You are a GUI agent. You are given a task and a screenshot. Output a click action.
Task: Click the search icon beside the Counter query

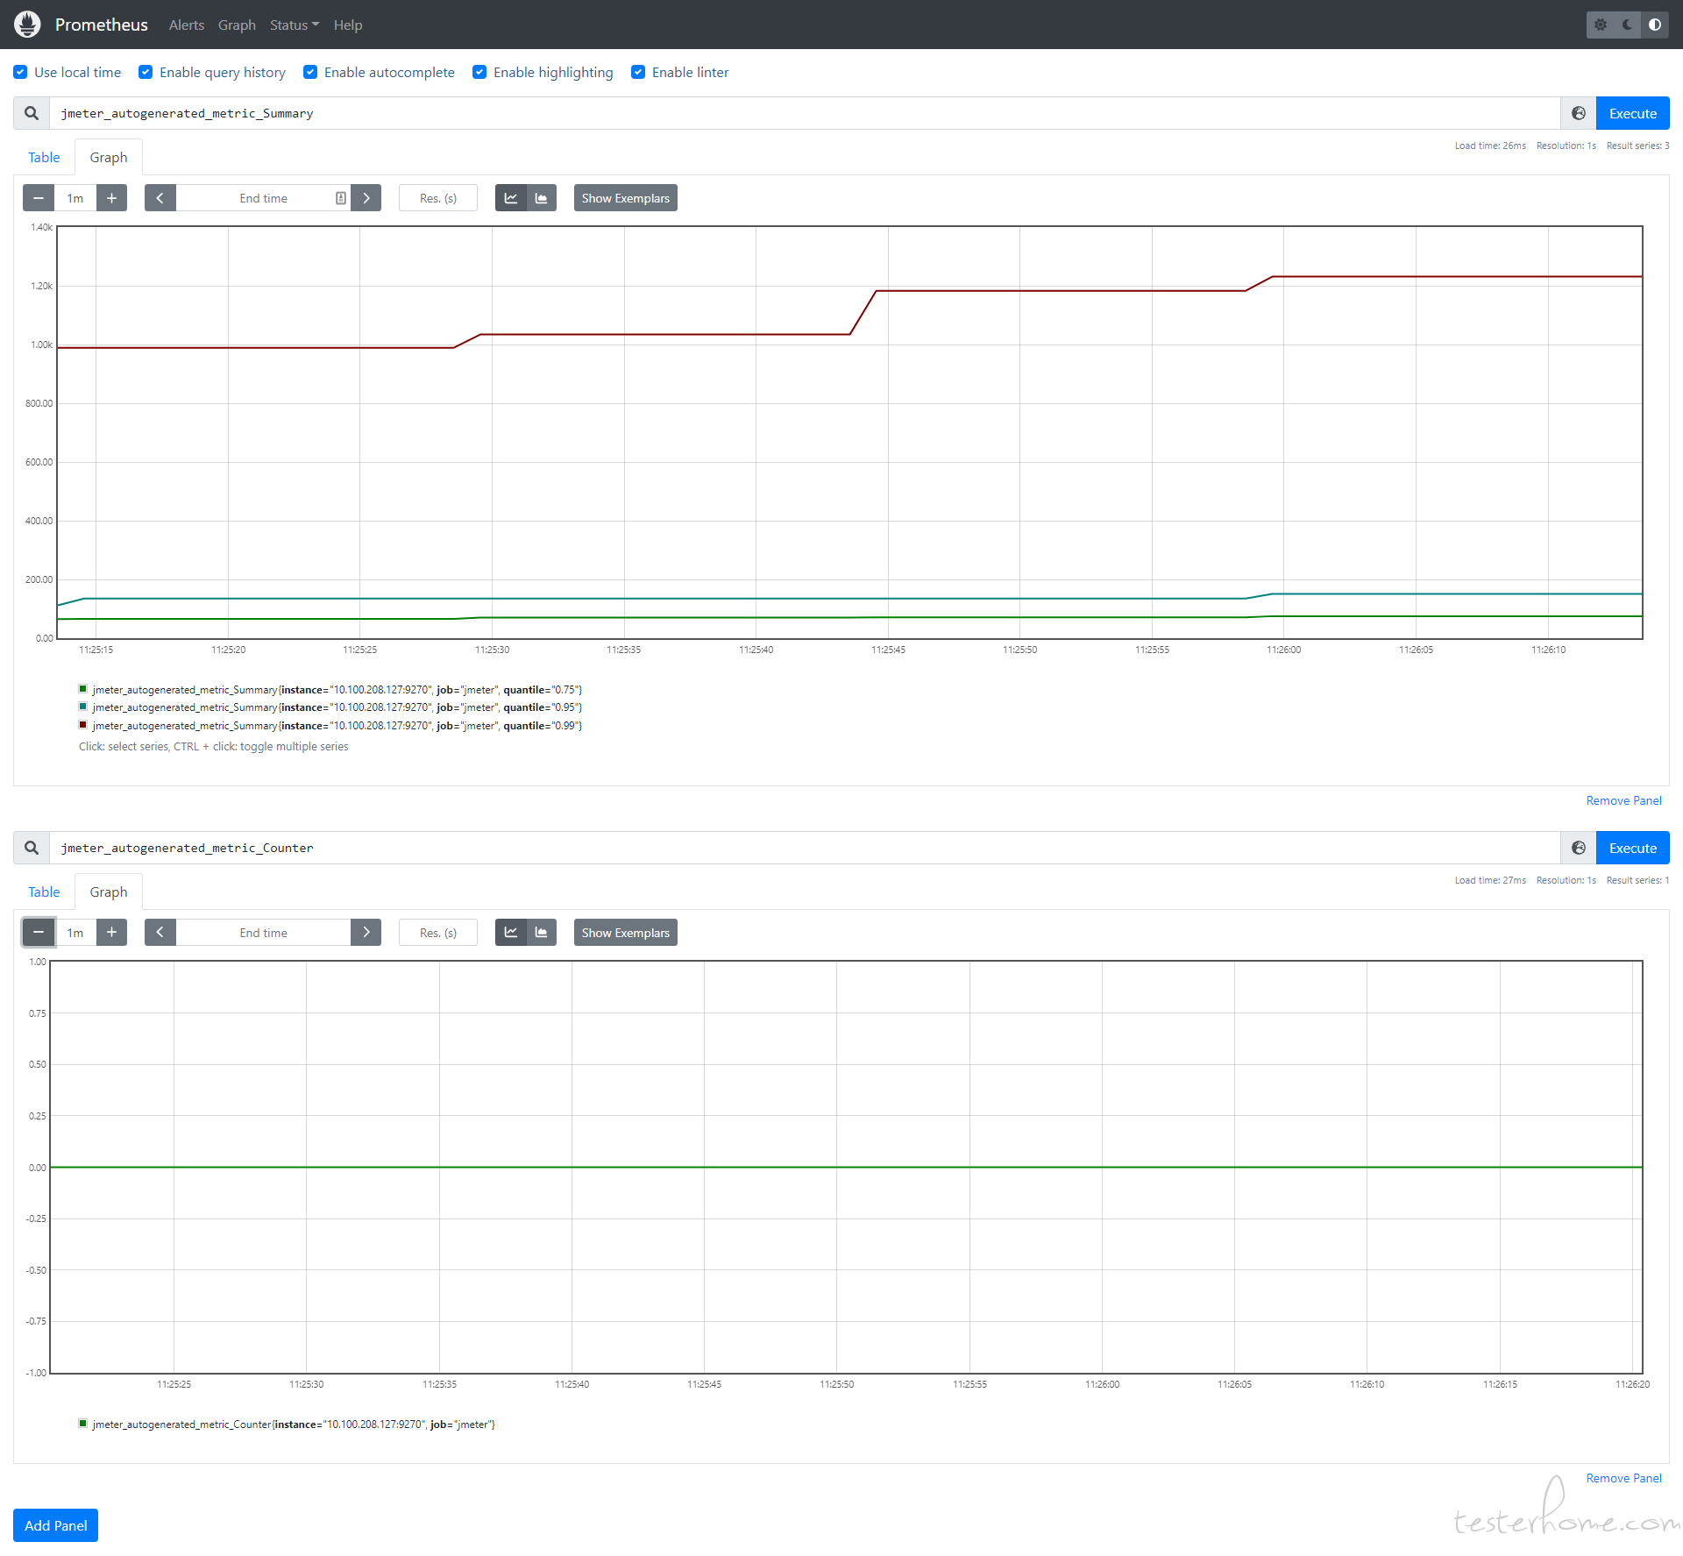tap(32, 848)
